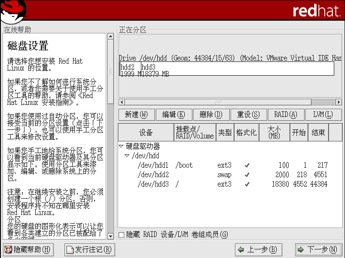345x258 pixels.
Task: Select hdd2 block in disk graphic
Action: click(x=131, y=69)
